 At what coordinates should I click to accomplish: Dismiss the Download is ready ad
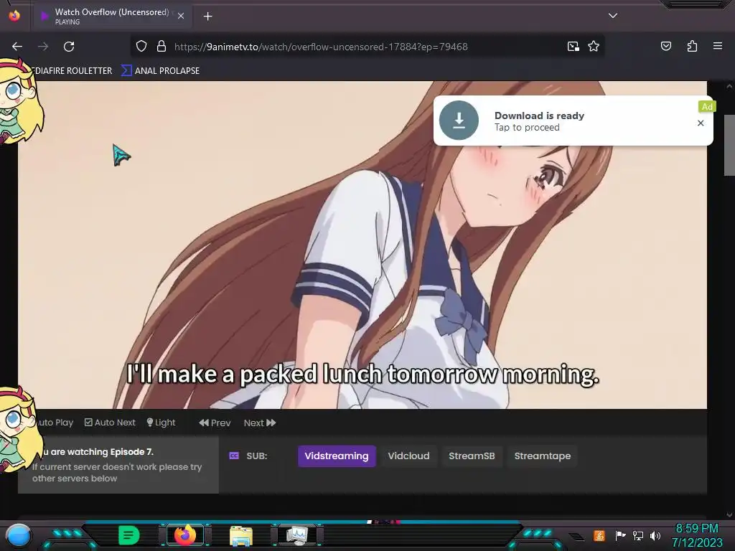[701, 123]
